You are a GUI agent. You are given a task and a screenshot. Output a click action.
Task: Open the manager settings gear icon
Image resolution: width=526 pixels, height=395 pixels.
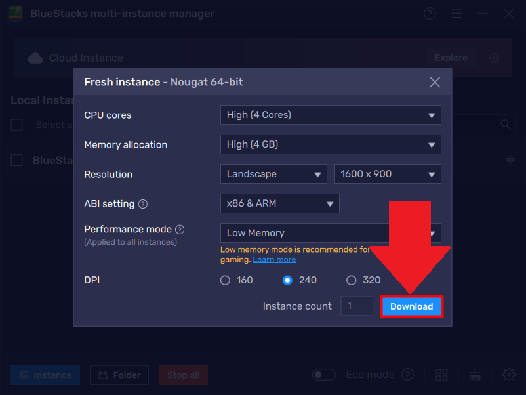pos(509,375)
